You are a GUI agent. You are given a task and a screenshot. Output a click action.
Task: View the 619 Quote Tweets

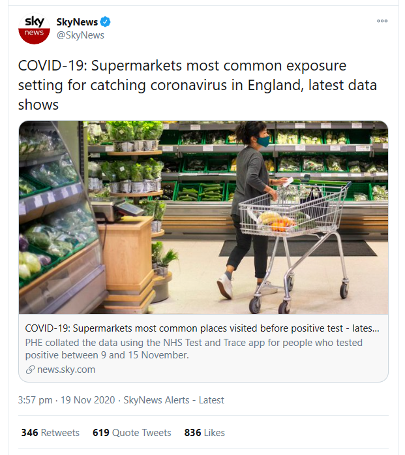(x=132, y=433)
